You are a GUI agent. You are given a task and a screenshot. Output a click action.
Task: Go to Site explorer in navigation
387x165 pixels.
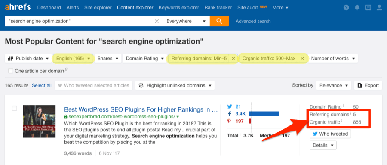98,8
